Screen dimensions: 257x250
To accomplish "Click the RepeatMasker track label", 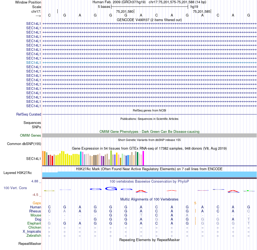I will pyautogui.click(x=30, y=244).
